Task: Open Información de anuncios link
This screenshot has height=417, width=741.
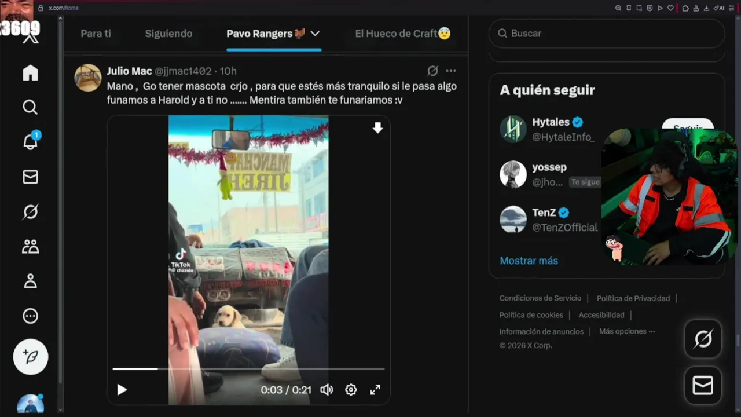Action: click(x=541, y=332)
